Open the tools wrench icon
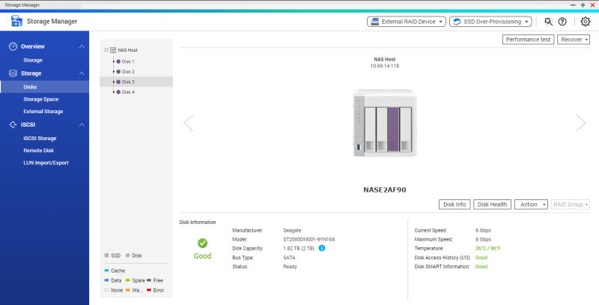The width and height of the screenshot is (599, 305). click(548, 22)
